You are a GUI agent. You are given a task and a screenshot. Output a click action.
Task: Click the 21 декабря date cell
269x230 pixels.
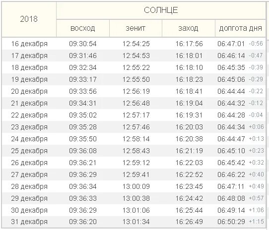pyautogui.click(x=29, y=103)
